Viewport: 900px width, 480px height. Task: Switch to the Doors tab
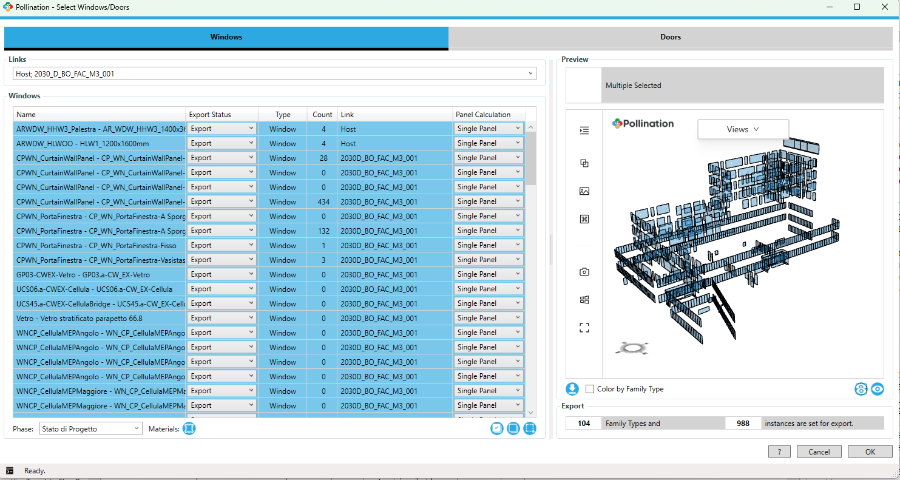(x=671, y=37)
